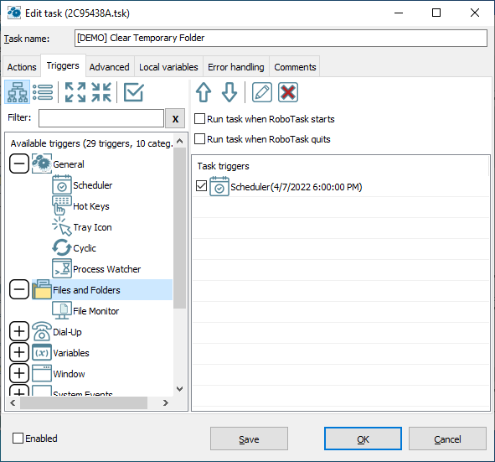Click the Save button
This screenshot has height=462, width=495.
pos(249,439)
